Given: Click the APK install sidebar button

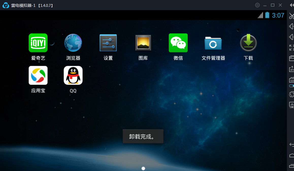Looking at the screenshot, I should (291, 69).
